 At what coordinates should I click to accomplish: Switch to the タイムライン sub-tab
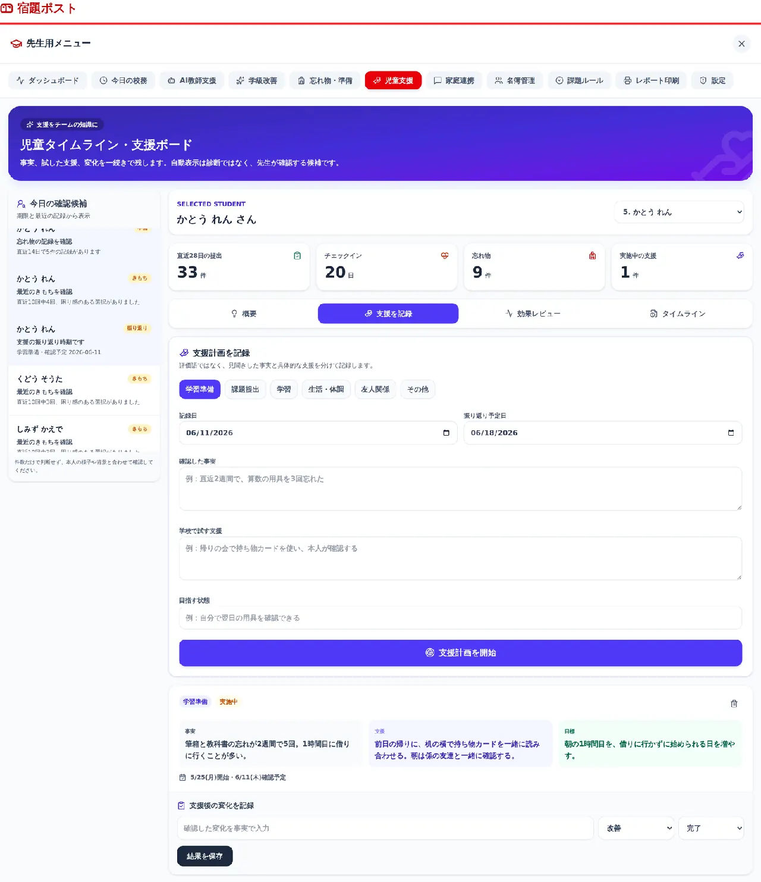[x=678, y=314]
